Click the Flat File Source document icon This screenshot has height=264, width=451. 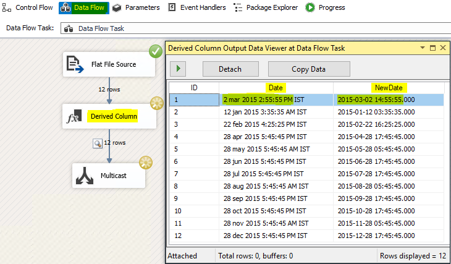(x=75, y=64)
